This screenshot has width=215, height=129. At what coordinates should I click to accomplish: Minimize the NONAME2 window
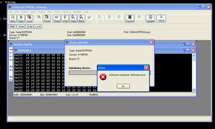point(183,50)
